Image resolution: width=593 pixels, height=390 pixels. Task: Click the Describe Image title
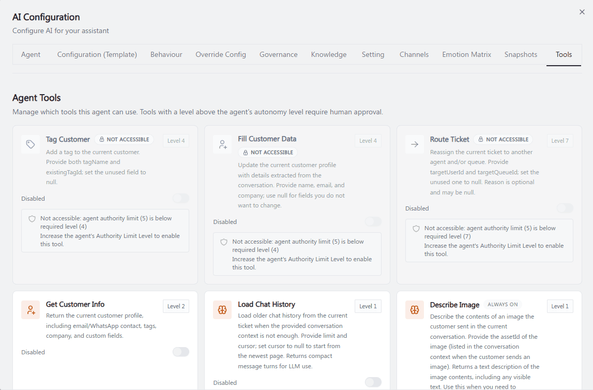coord(454,305)
